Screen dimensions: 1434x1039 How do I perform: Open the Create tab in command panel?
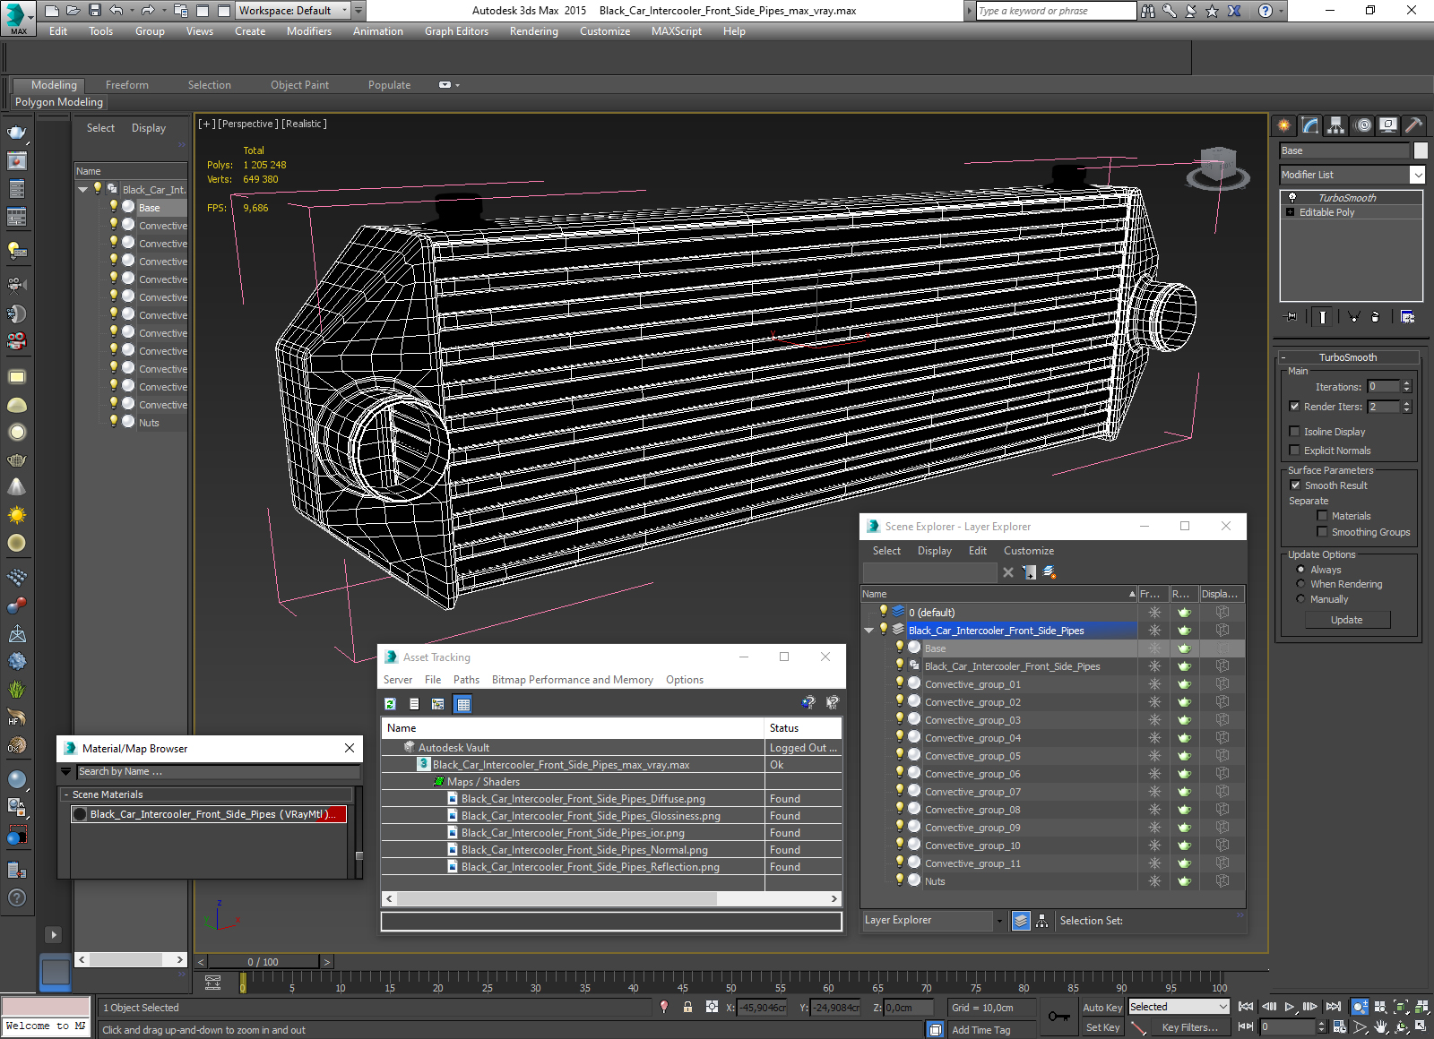click(1284, 125)
